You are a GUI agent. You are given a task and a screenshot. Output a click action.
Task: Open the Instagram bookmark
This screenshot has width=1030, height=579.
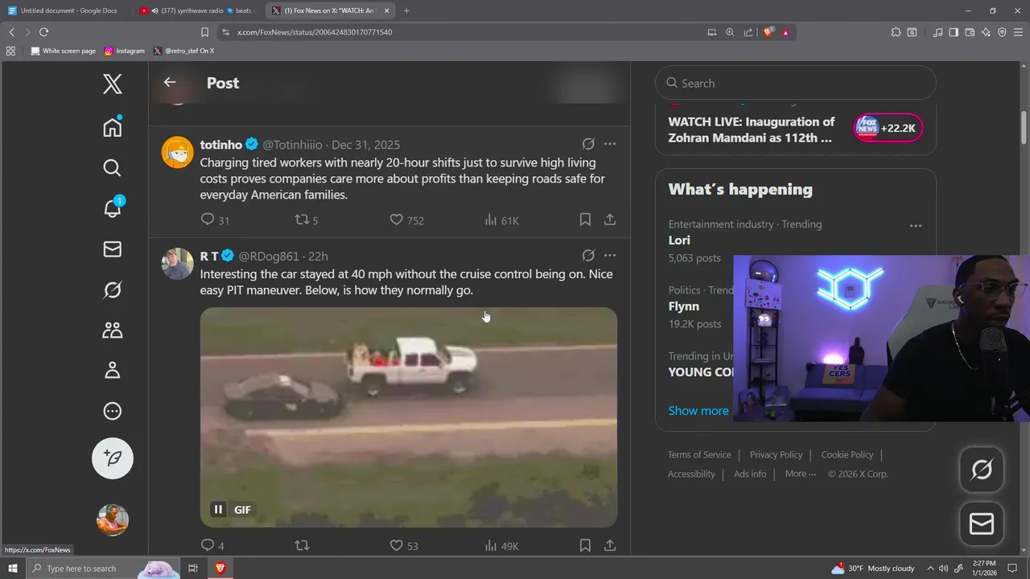125,51
